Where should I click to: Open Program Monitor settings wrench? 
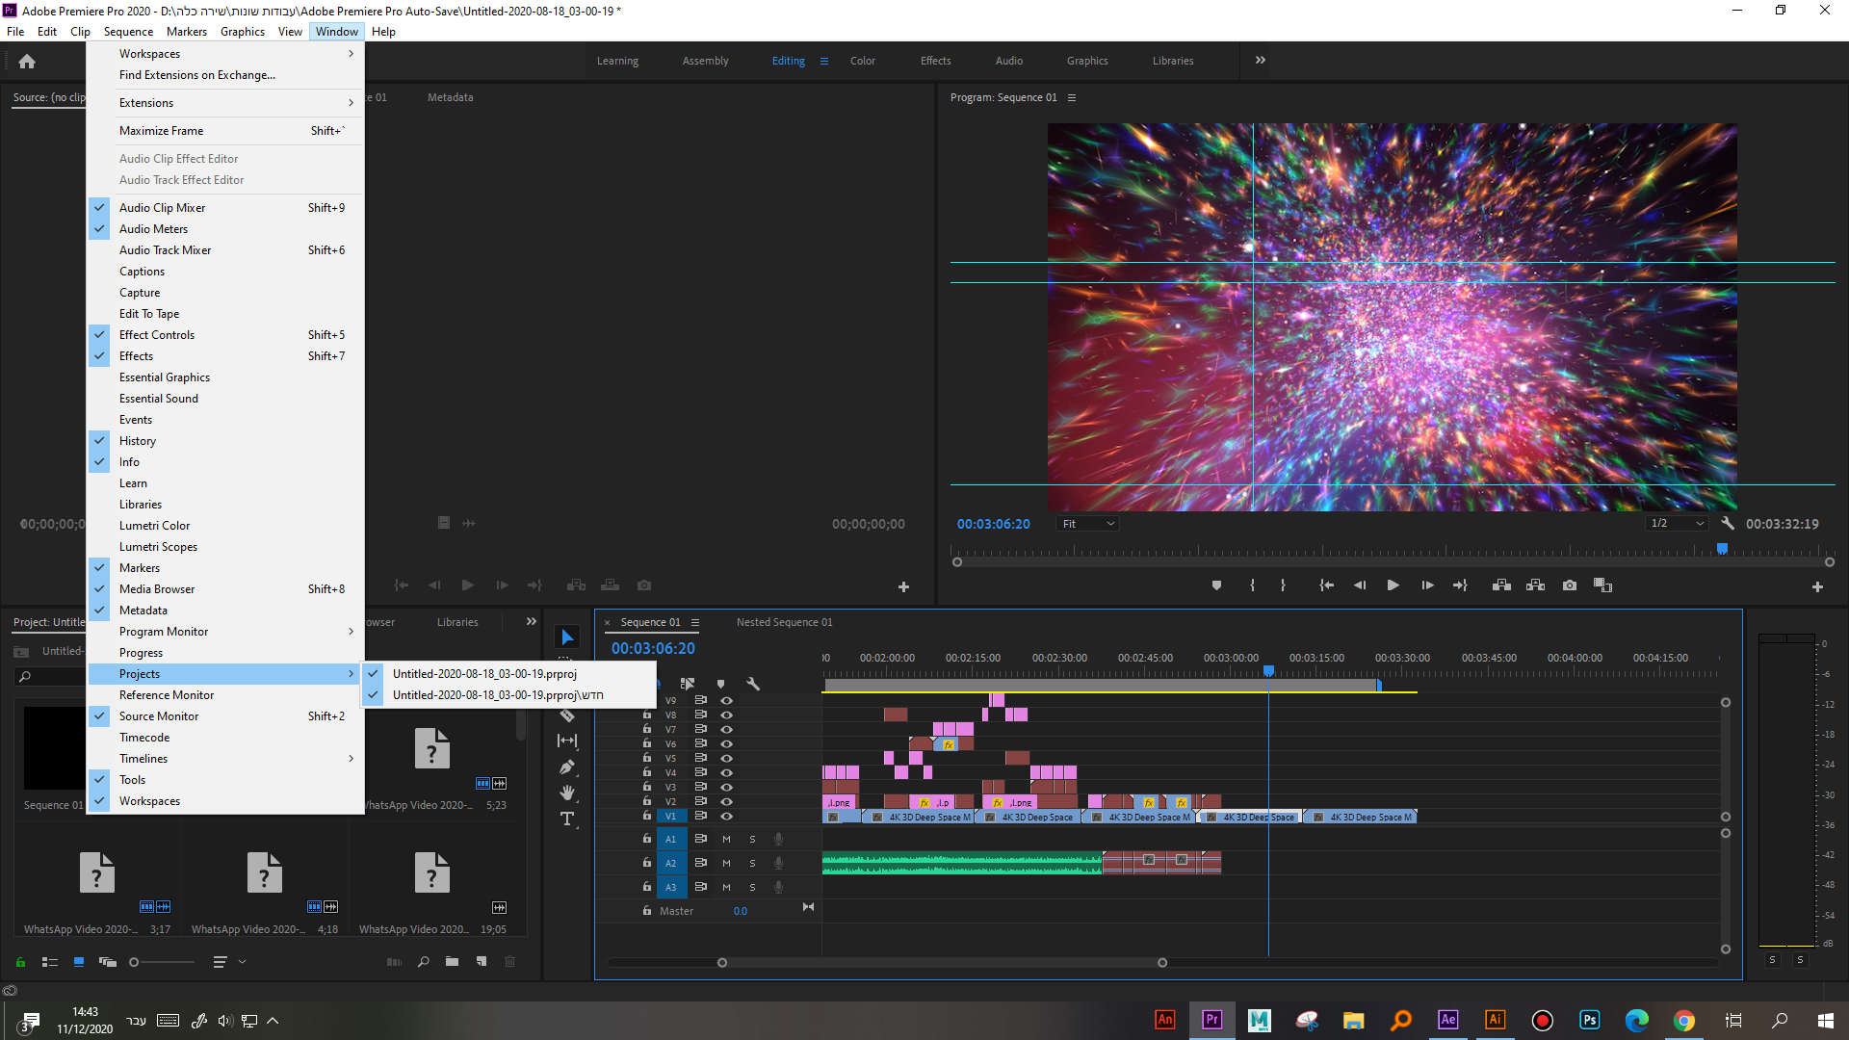click(1728, 524)
